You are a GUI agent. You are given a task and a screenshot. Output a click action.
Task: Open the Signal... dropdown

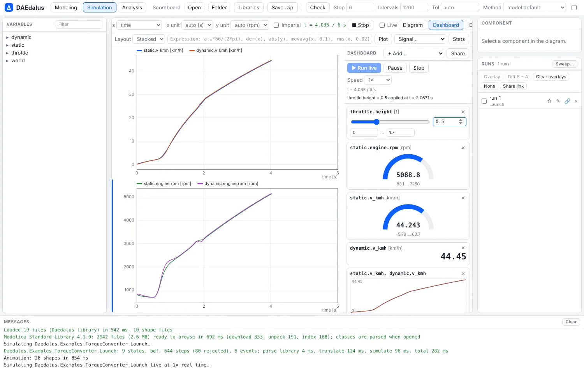pyautogui.click(x=420, y=39)
